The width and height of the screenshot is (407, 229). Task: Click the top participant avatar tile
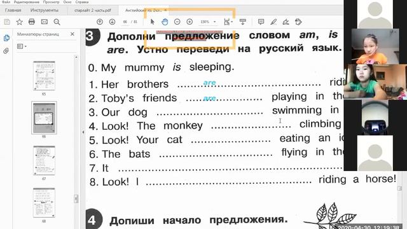click(x=375, y=14)
